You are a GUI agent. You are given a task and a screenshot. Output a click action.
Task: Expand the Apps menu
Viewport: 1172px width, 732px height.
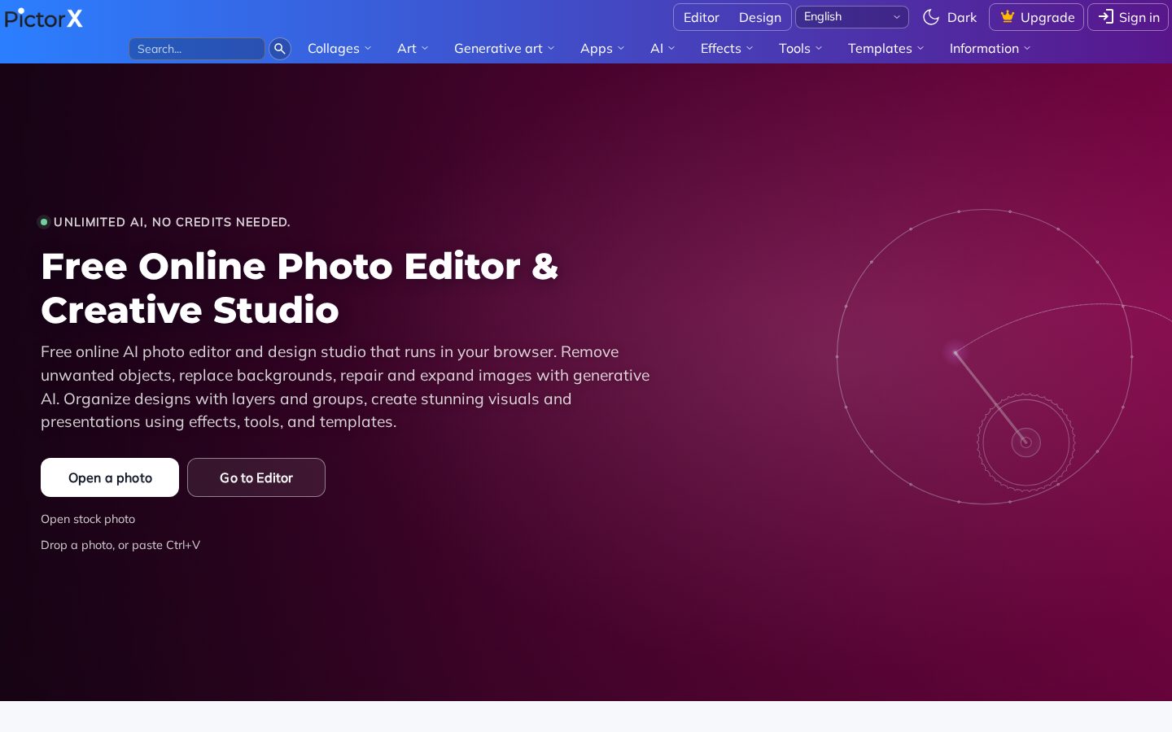point(602,49)
